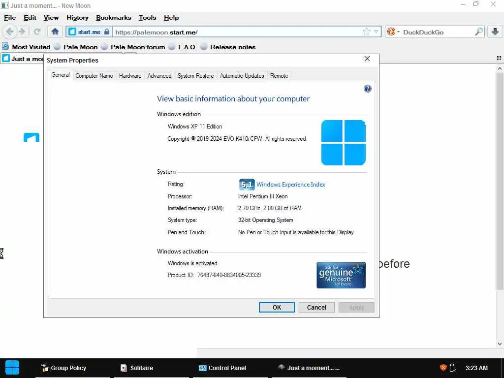Close the System Properties dialog

(367, 59)
